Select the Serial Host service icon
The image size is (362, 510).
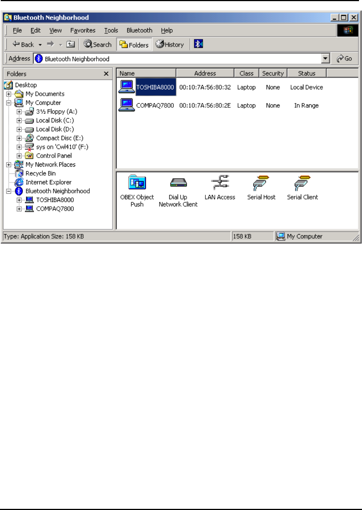click(x=261, y=183)
